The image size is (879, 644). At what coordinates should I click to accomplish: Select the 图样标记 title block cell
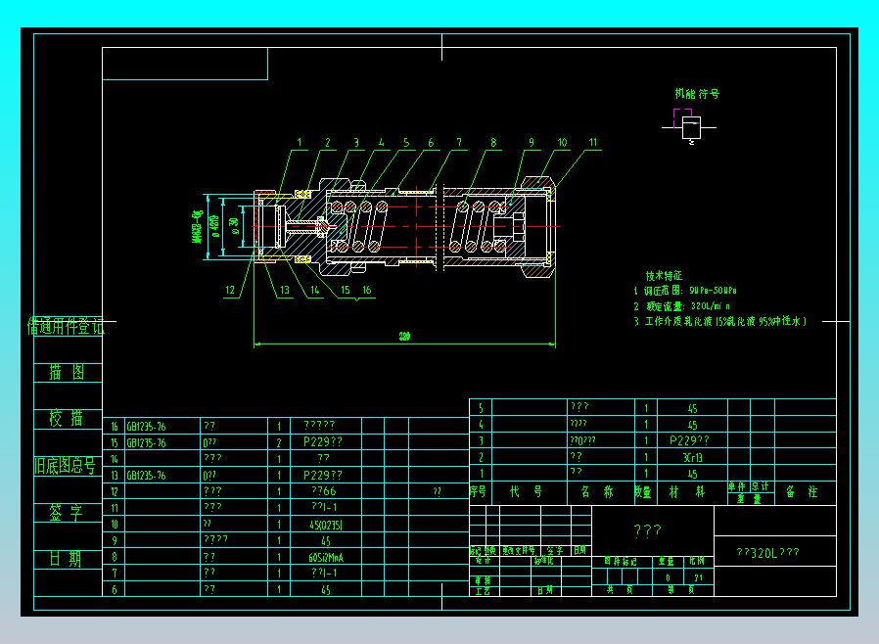621,561
